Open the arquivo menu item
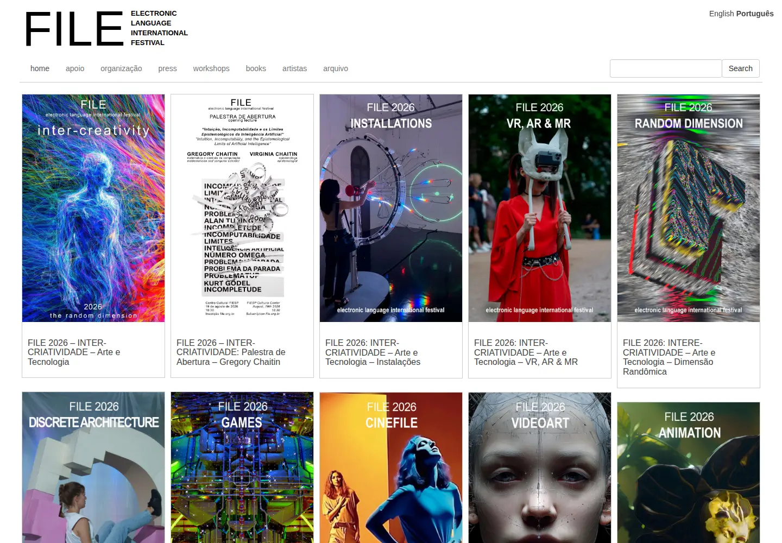The height and width of the screenshot is (543, 782). coord(336,68)
